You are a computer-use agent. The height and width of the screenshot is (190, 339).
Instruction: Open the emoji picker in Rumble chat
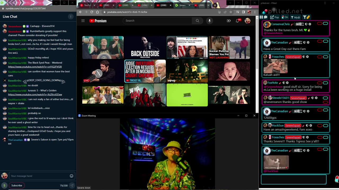72,176
